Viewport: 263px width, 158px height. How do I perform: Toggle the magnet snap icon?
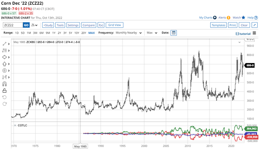[4, 84]
